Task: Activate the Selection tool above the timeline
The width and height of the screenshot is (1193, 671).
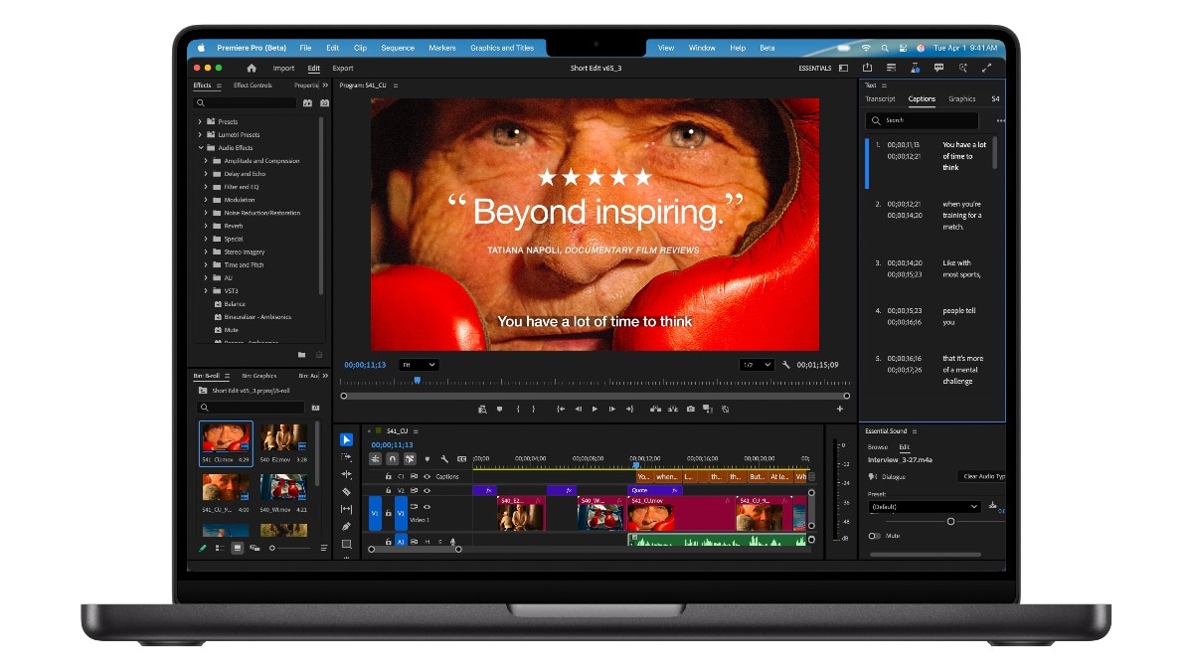Action: tap(347, 439)
